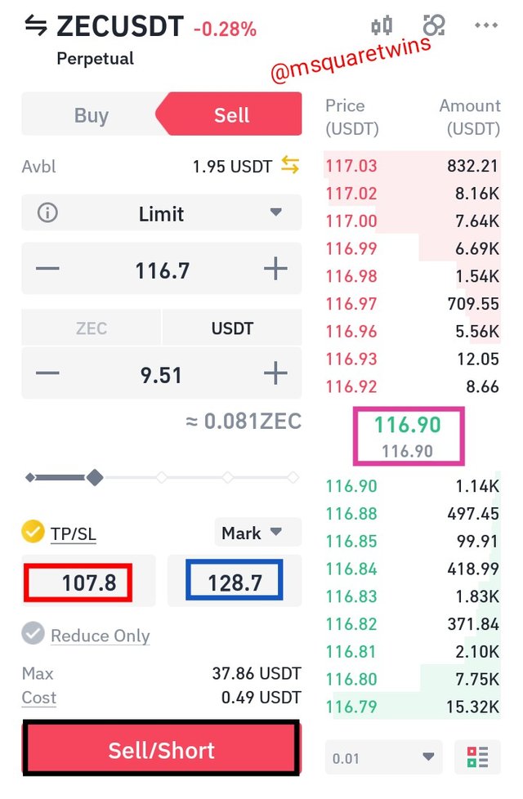Open the order type info icon
The width and height of the screenshot is (523, 799).
click(48, 212)
